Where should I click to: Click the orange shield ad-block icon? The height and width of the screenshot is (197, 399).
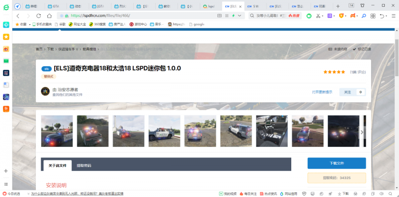341,16
